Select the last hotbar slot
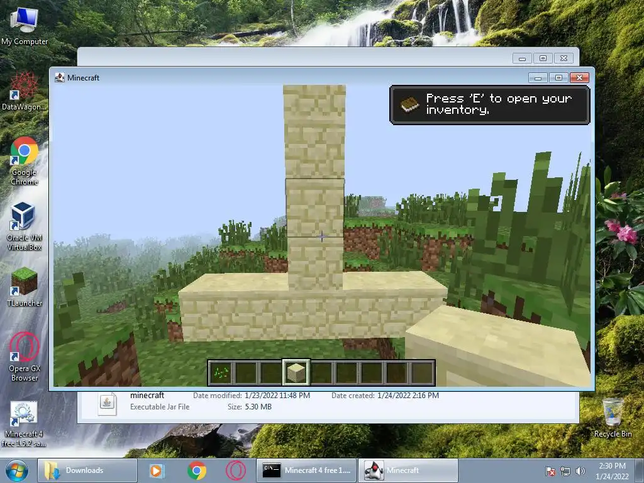Image resolution: width=644 pixels, height=483 pixels. (422, 372)
